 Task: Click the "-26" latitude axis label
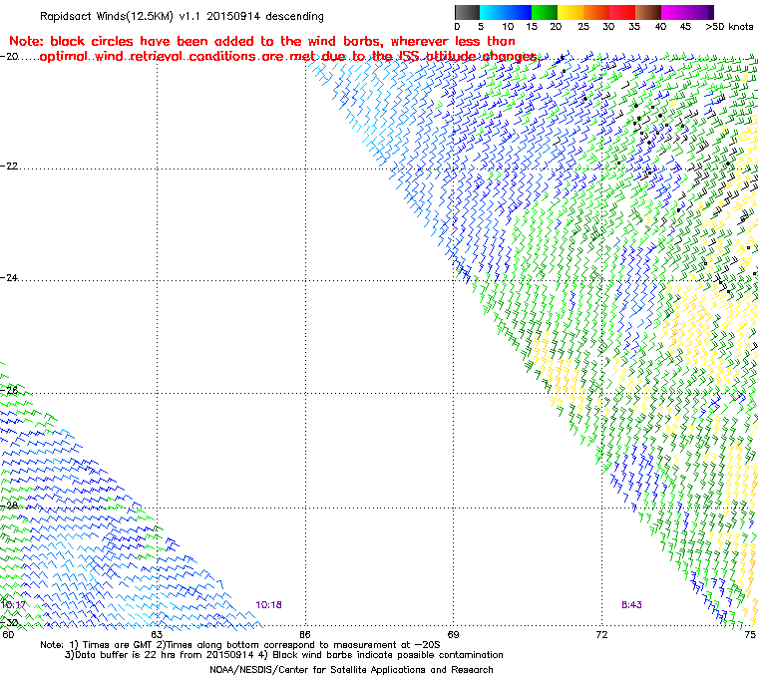coord(9,390)
